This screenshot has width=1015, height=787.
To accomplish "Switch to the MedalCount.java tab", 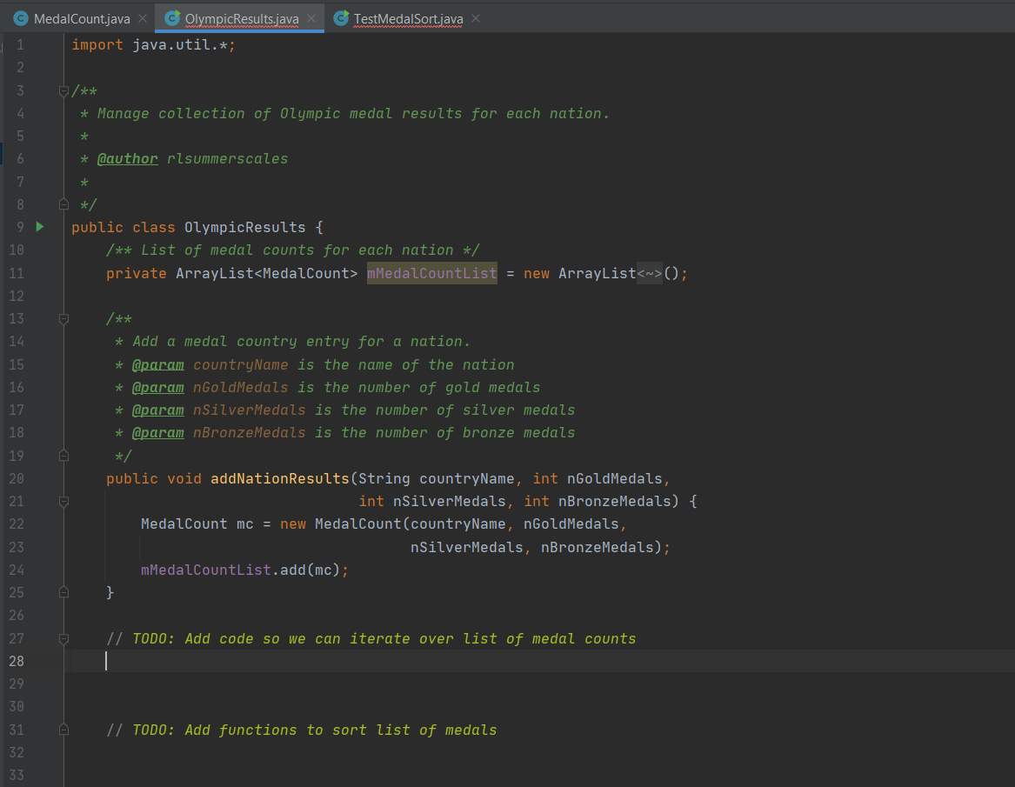I will click(82, 19).
